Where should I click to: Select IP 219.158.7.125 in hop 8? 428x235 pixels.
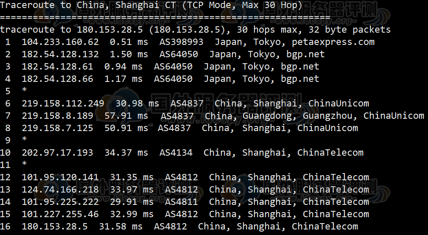[57, 128]
